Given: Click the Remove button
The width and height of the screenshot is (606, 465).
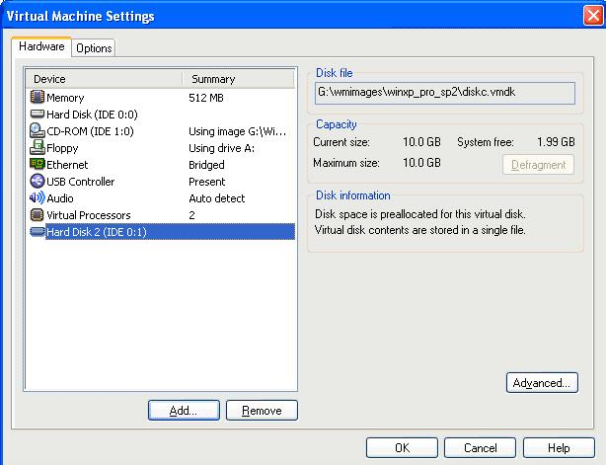Looking at the screenshot, I should [x=262, y=411].
